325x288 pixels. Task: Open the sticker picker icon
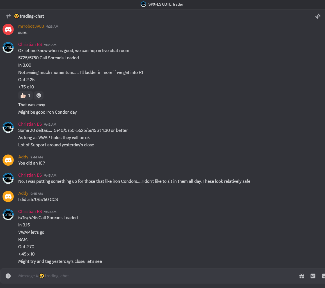pyautogui.click(x=323, y=276)
